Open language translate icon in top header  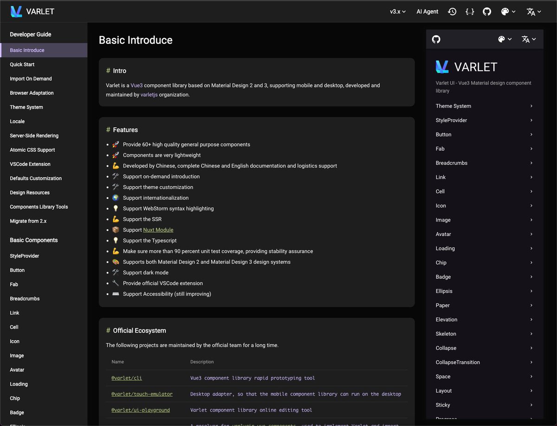[534, 12]
